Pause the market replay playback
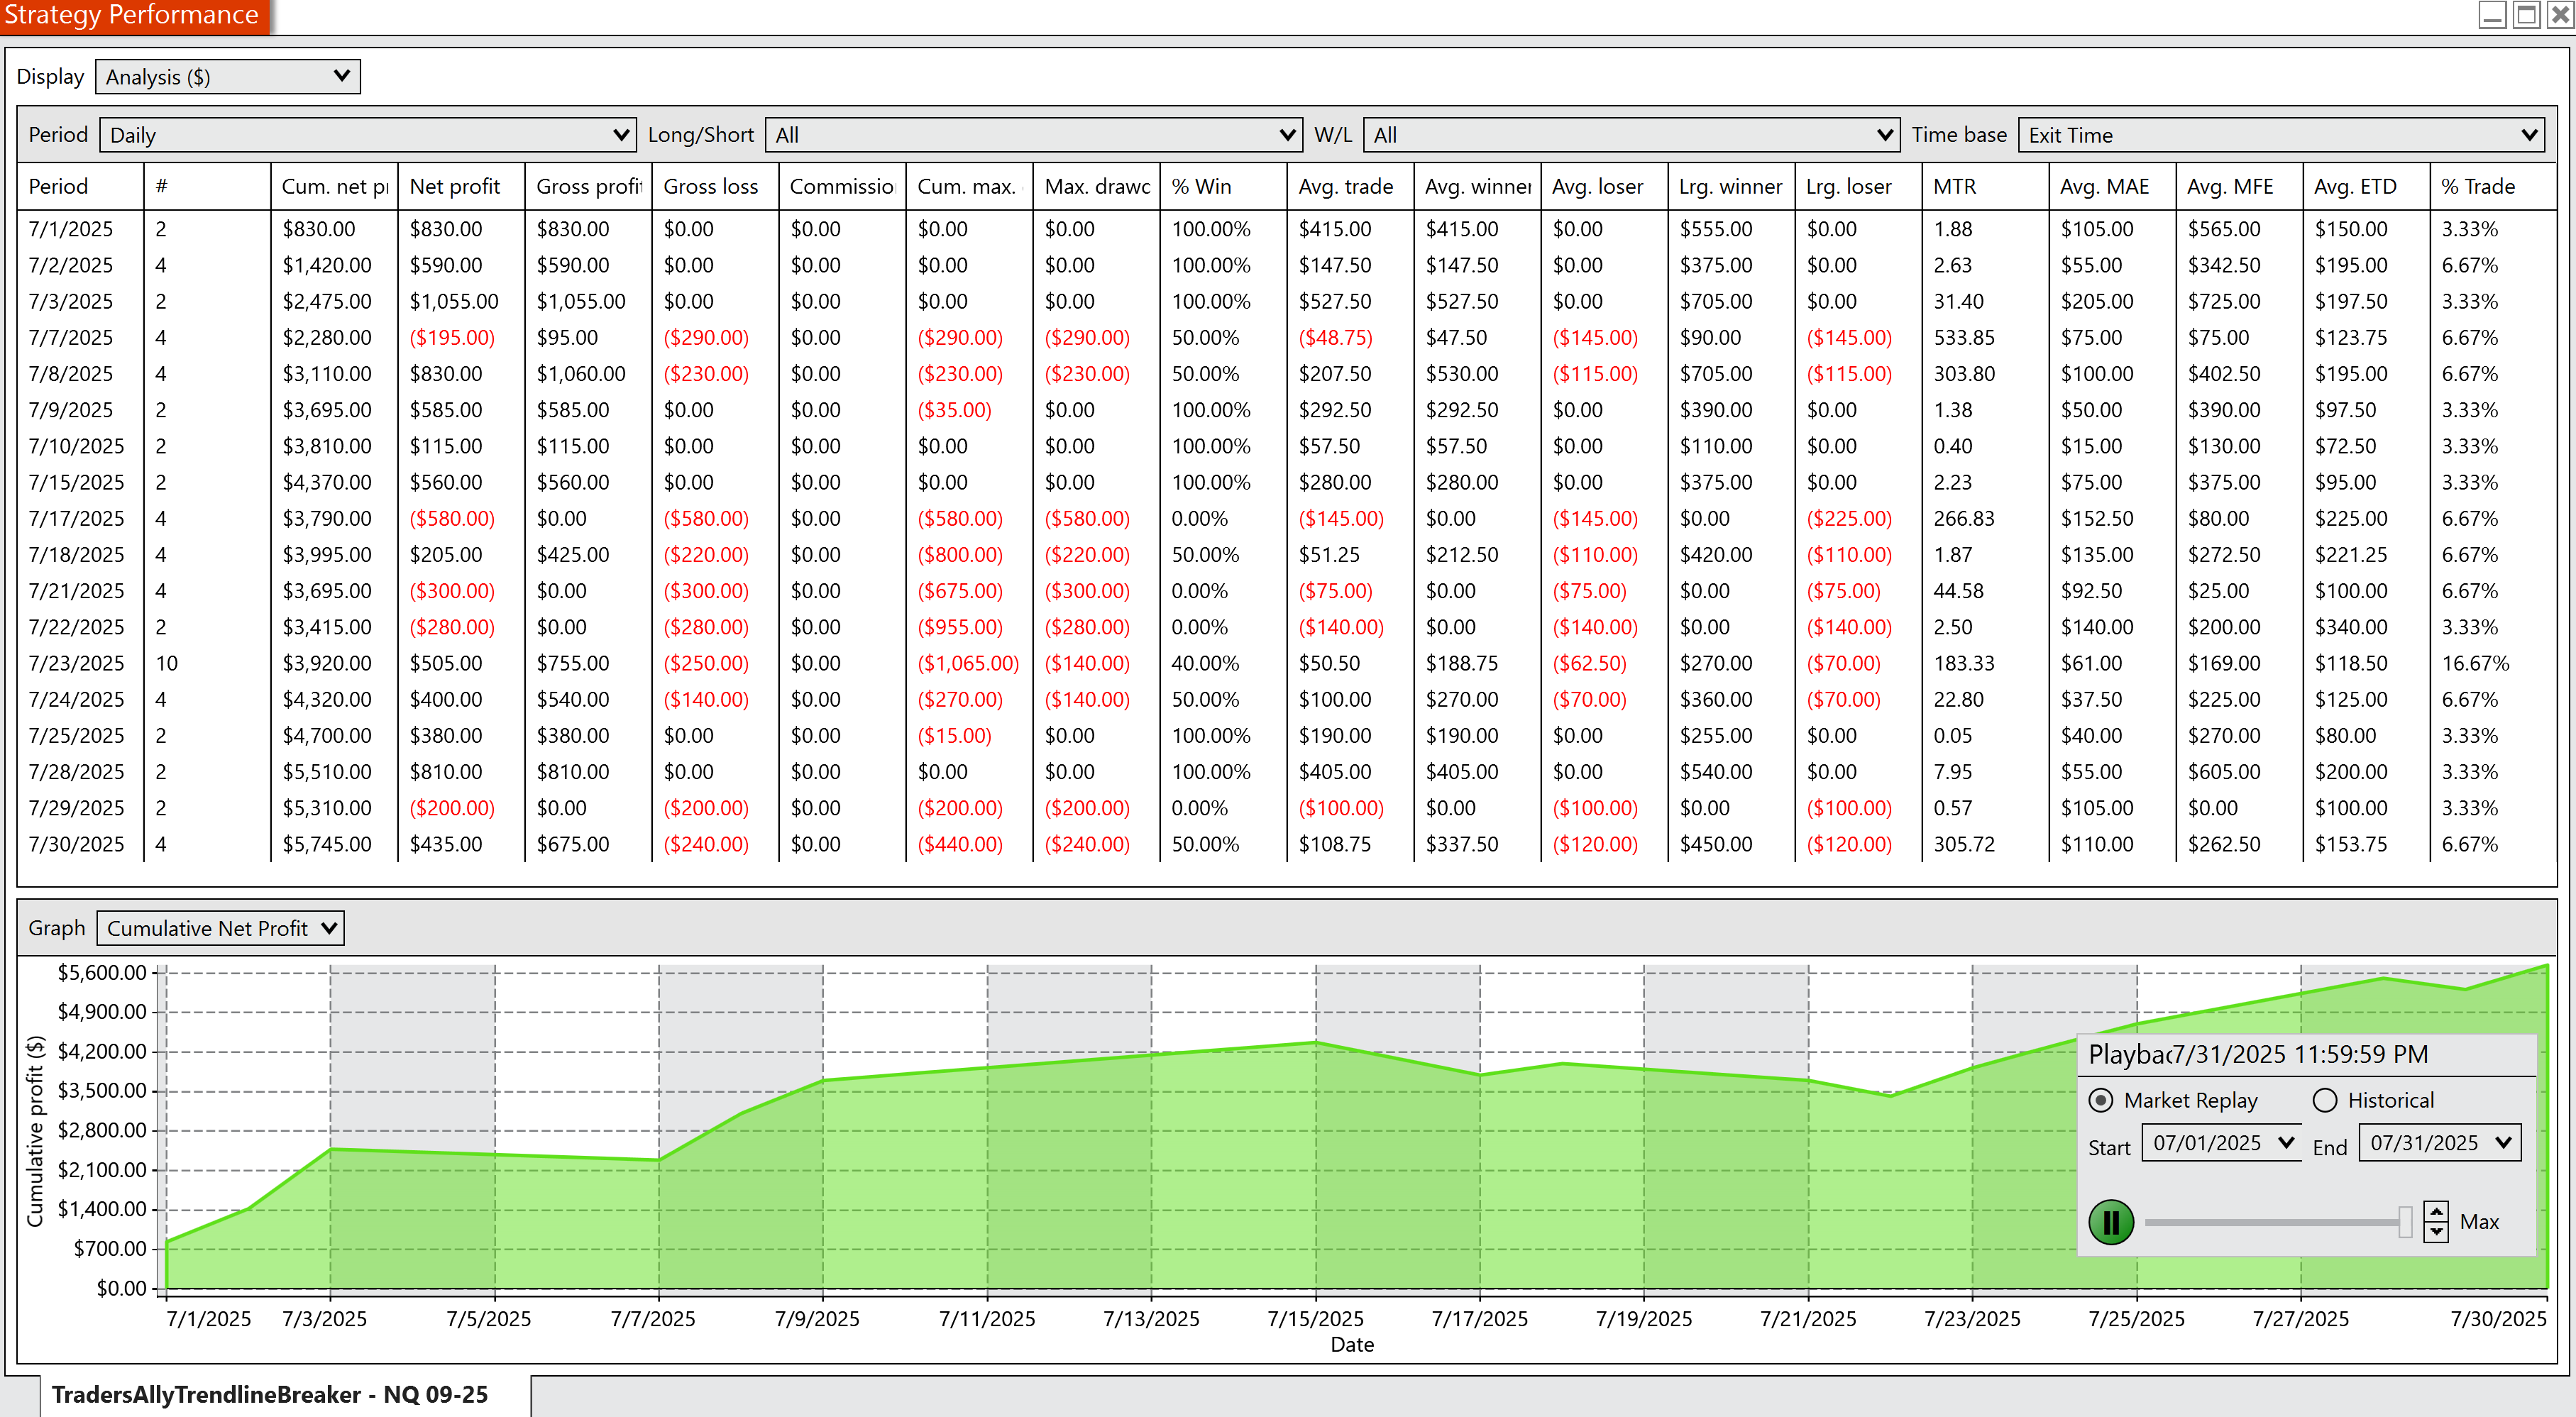The image size is (2576, 1417). coord(2111,1222)
